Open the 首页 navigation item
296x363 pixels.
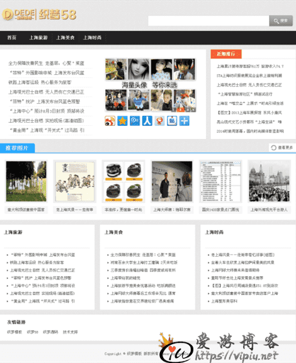[12, 38]
